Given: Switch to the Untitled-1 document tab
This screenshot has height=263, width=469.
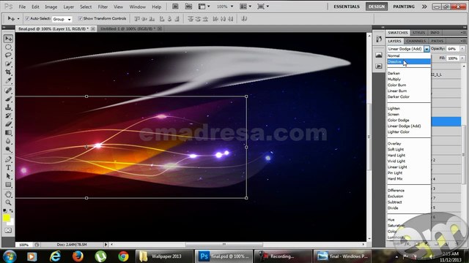Looking at the screenshot, I should coord(128,28).
